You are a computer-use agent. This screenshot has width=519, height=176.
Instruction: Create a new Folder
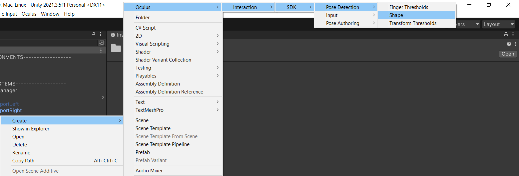(173, 18)
